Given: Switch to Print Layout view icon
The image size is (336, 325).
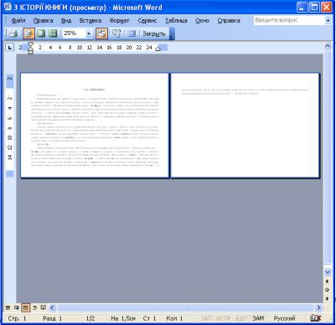Looking at the screenshot, I should tap(26, 307).
